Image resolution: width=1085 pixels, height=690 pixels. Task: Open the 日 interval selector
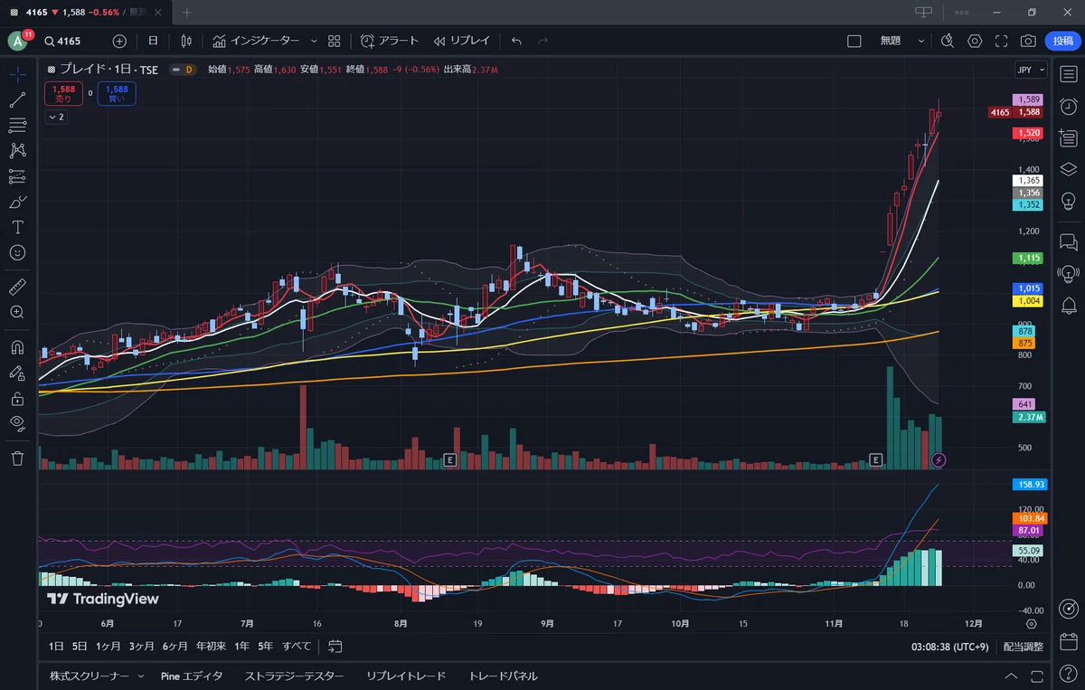pos(153,41)
